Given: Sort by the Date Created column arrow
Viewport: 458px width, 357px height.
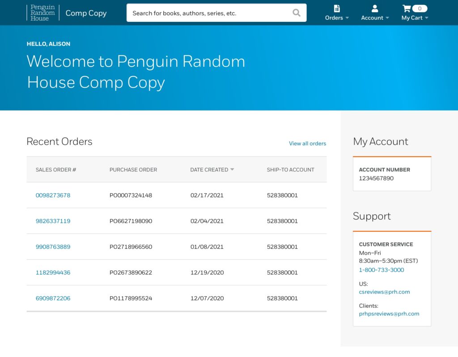Looking at the screenshot, I should [x=232, y=170].
